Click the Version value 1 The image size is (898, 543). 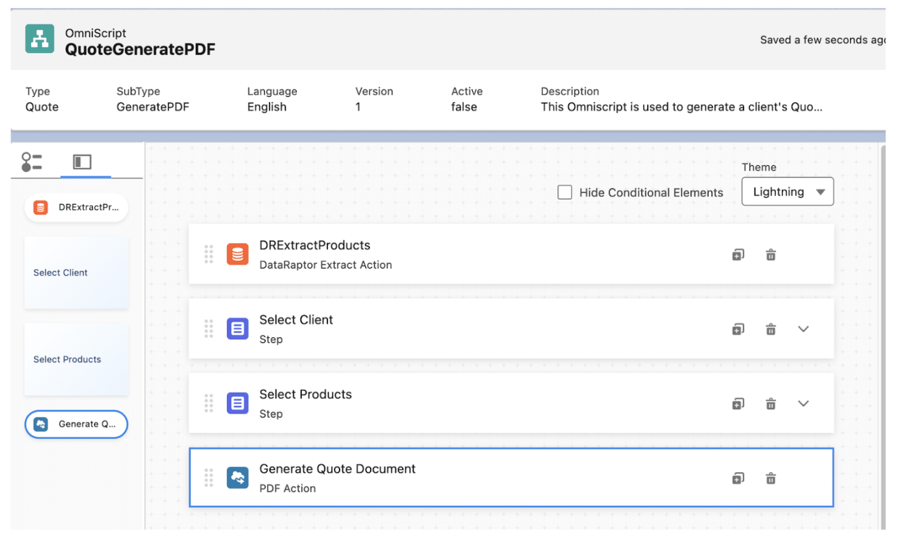tap(358, 107)
